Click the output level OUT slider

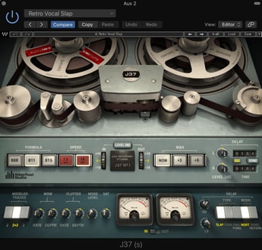click(x=141, y=161)
